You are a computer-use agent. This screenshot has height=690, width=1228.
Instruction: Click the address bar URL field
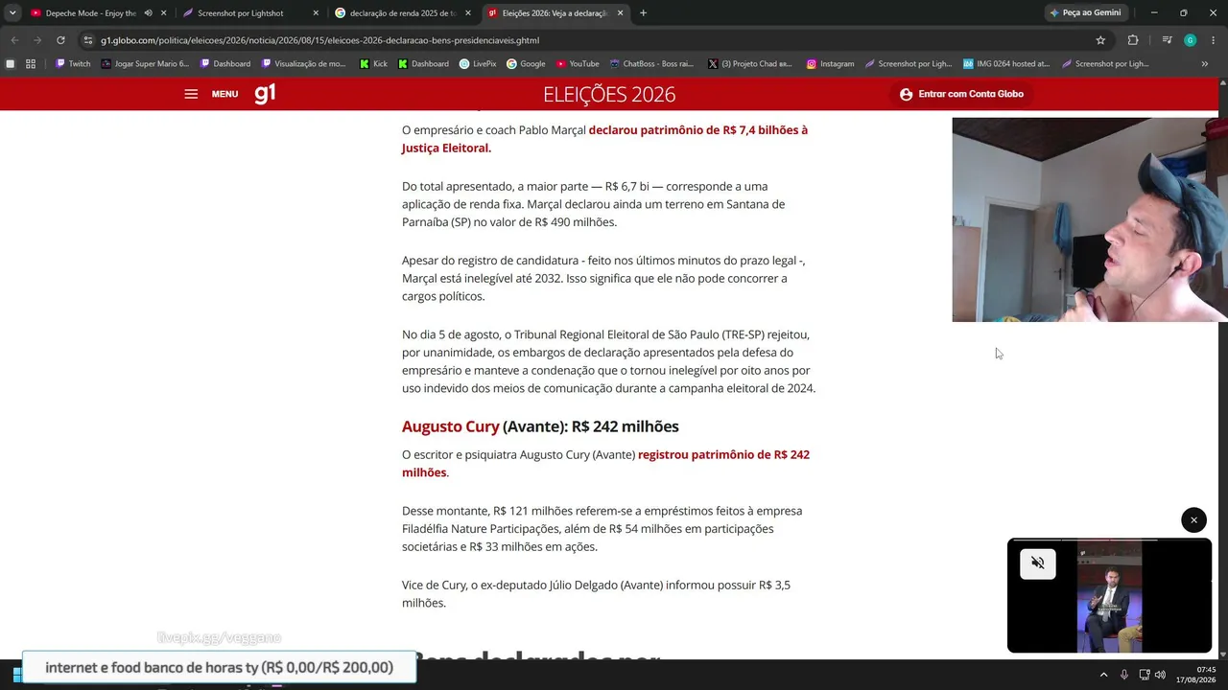[595, 40]
